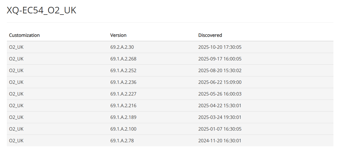
Task: Select version 69.1.A.2.236 cell
Action: tap(123, 82)
